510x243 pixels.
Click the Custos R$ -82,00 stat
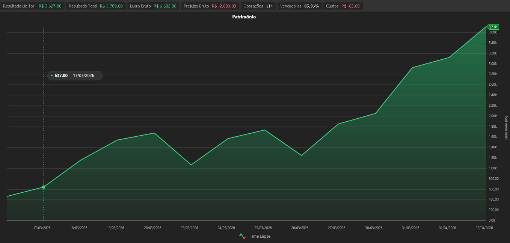[x=343, y=6]
